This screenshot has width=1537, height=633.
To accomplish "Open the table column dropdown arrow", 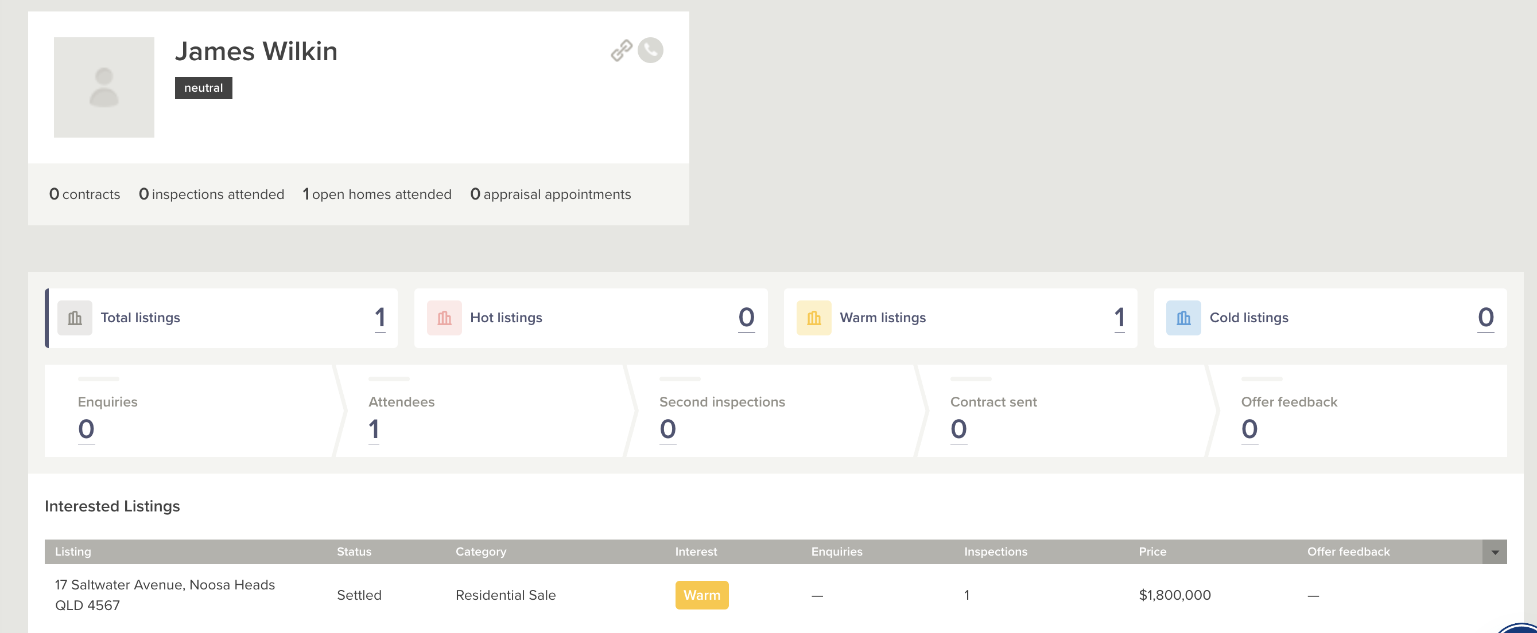I will [x=1494, y=552].
